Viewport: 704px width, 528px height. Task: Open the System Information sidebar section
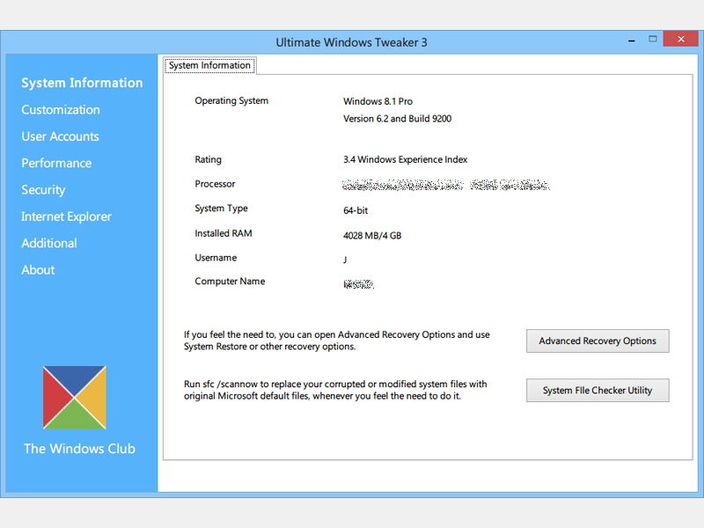pyautogui.click(x=82, y=83)
